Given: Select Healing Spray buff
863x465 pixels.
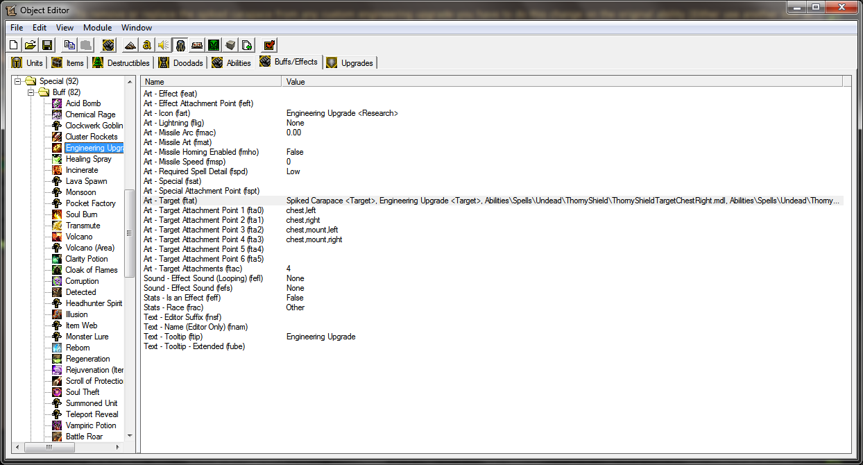Looking at the screenshot, I should coord(89,159).
